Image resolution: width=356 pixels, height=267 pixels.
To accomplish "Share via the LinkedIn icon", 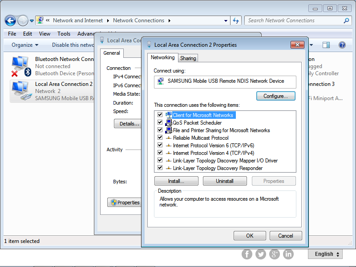I will pos(288,254).
